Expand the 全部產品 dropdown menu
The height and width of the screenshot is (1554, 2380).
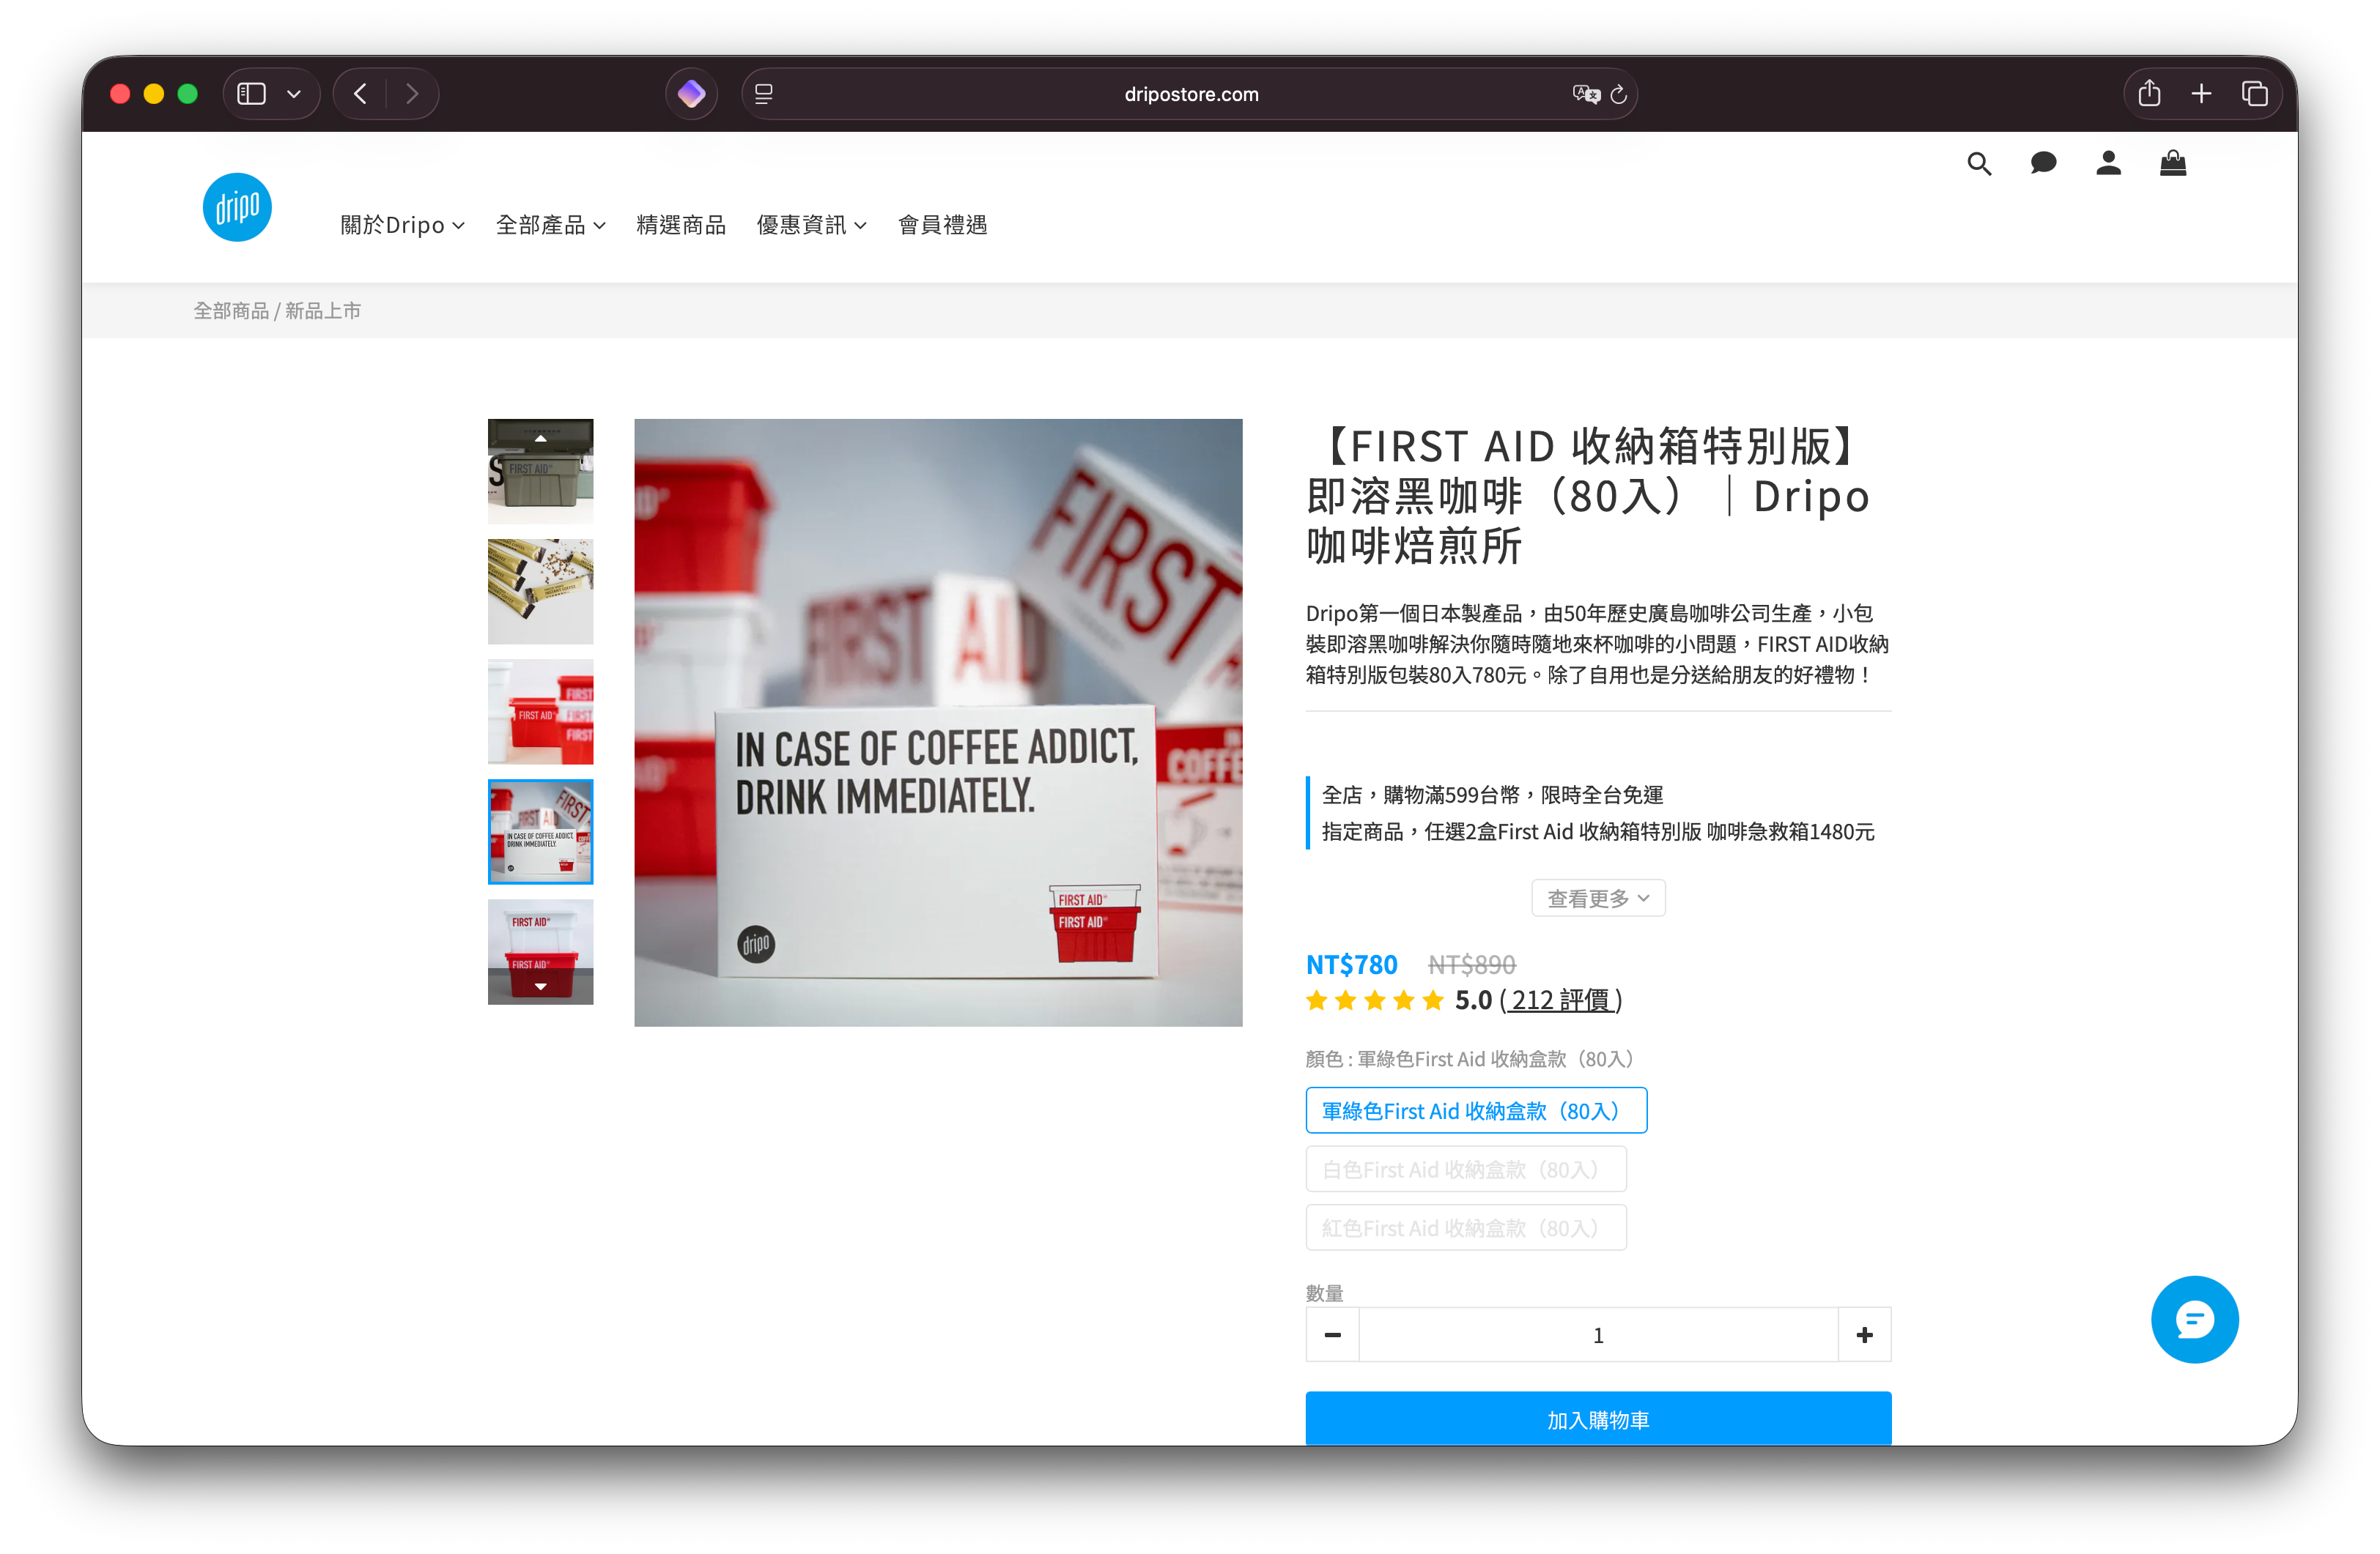(550, 225)
